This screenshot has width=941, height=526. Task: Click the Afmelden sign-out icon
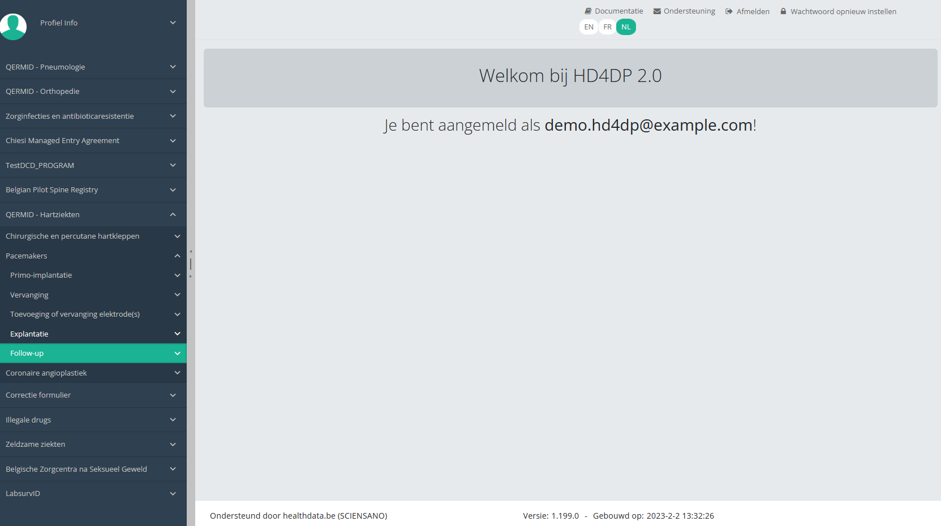(729, 11)
